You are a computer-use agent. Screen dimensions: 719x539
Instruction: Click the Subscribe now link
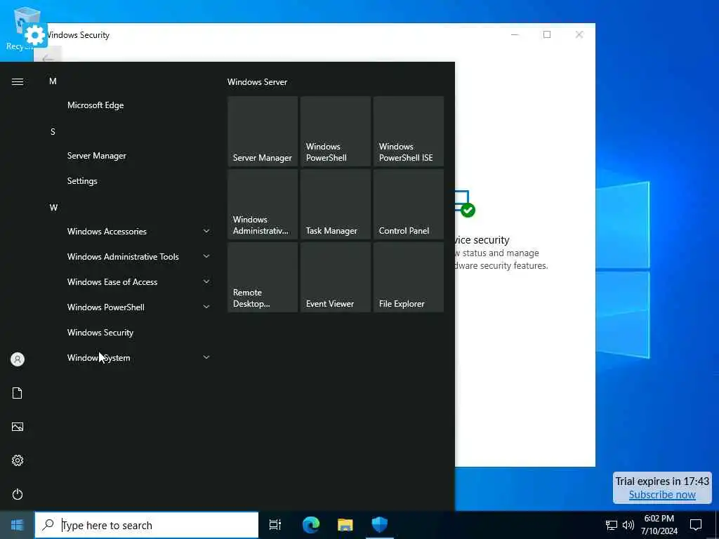pos(662,495)
